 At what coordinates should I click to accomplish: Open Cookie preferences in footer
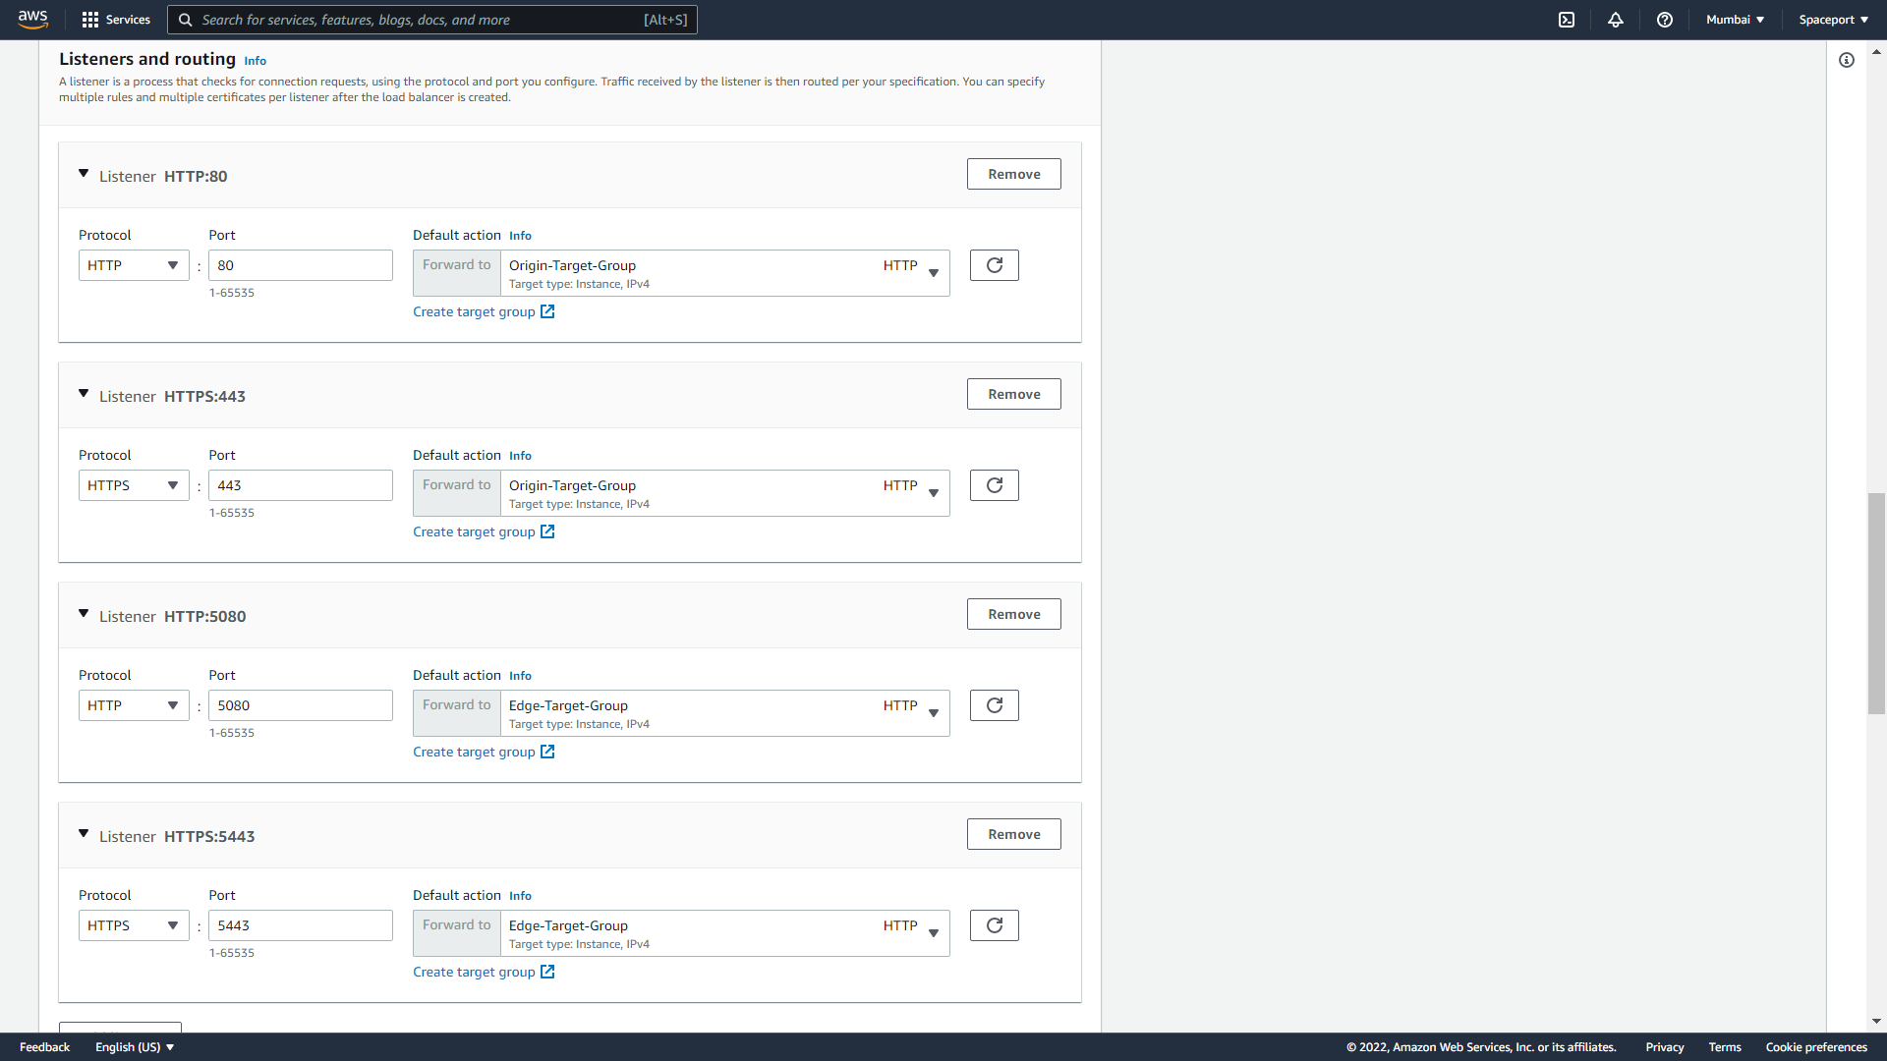[1816, 1047]
